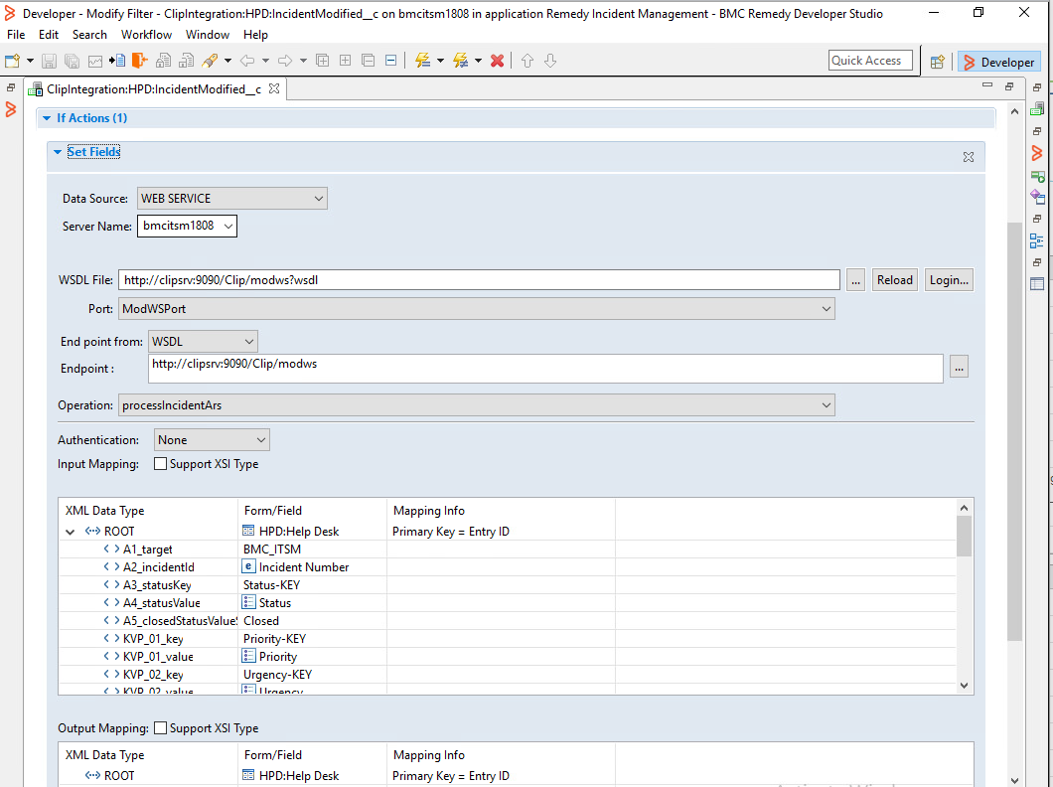
Task: Click the Collapse All toolbar icon
Action: (368, 61)
